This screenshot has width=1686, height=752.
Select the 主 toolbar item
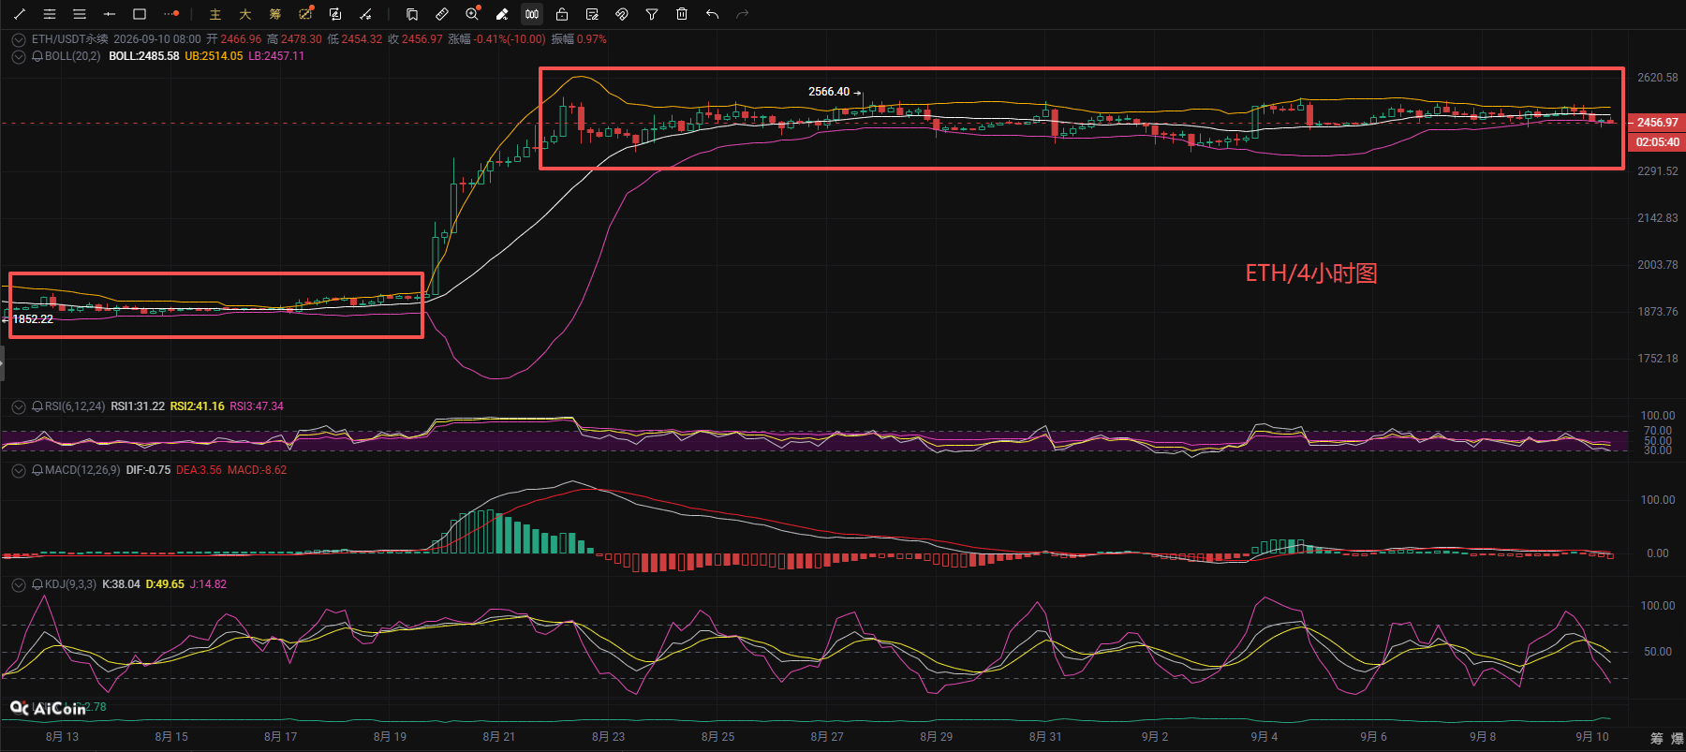pos(215,14)
